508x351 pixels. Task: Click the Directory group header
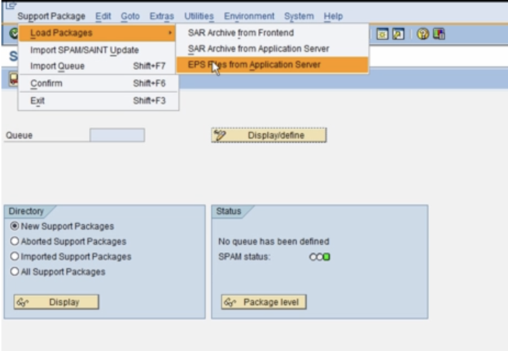pyautogui.click(x=26, y=211)
